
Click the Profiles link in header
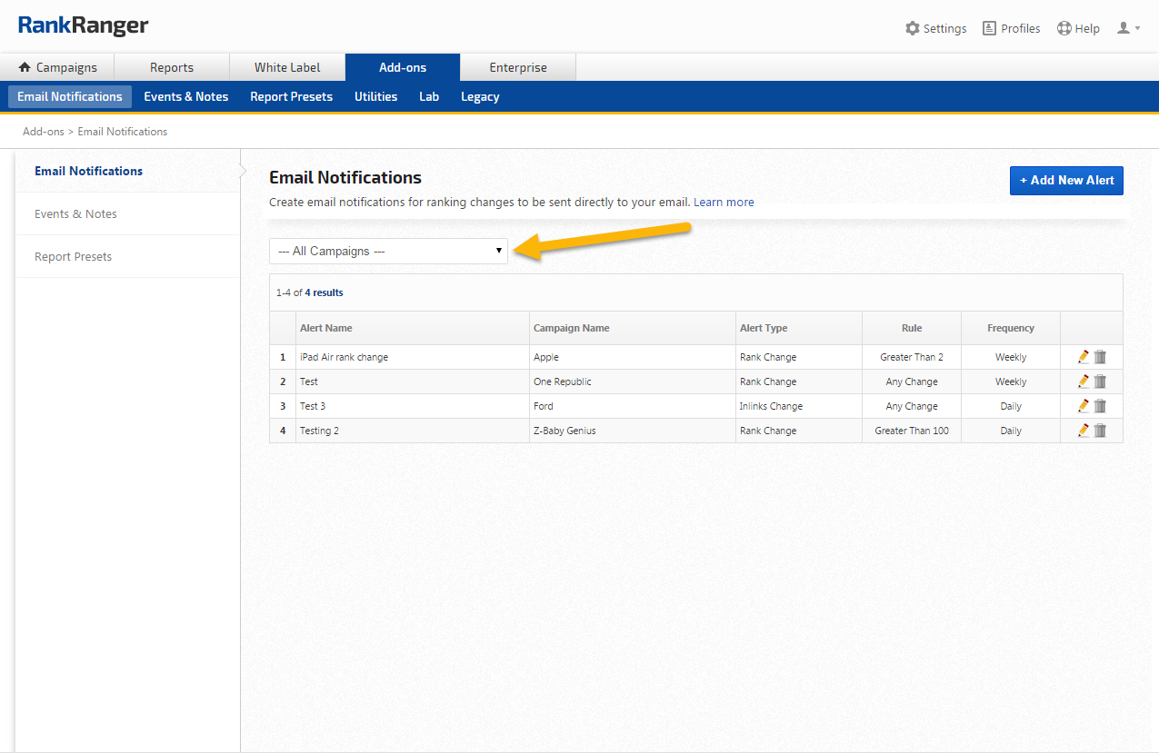[1011, 28]
